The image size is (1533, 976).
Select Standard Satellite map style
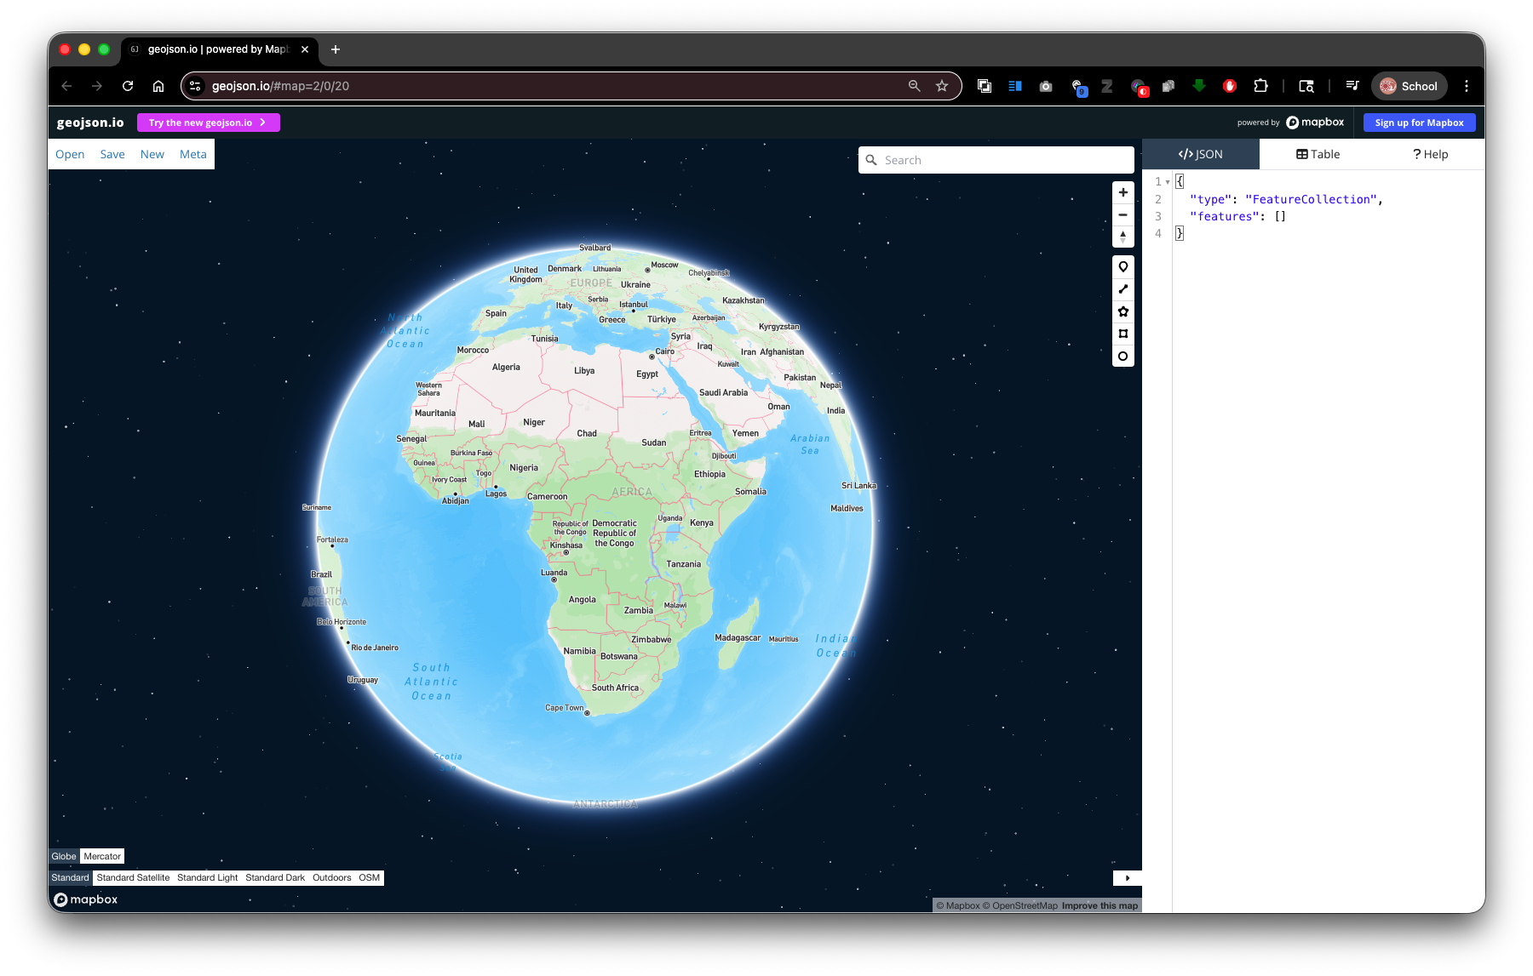(133, 877)
